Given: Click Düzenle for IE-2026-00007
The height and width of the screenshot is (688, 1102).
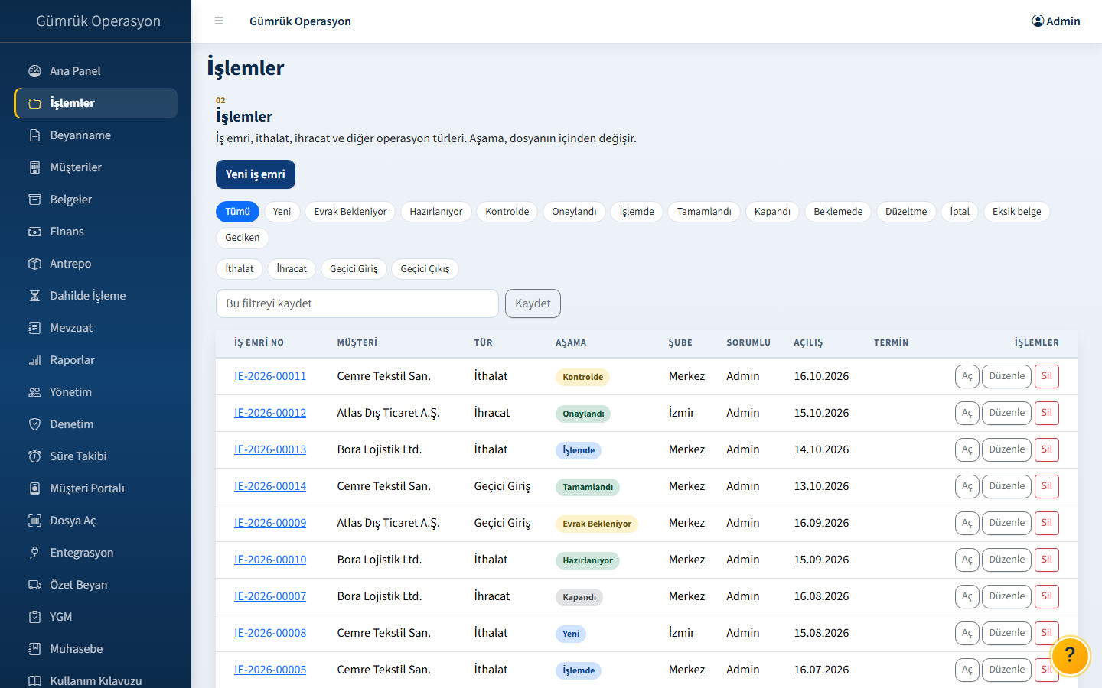Looking at the screenshot, I should pyautogui.click(x=1006, y=596).
